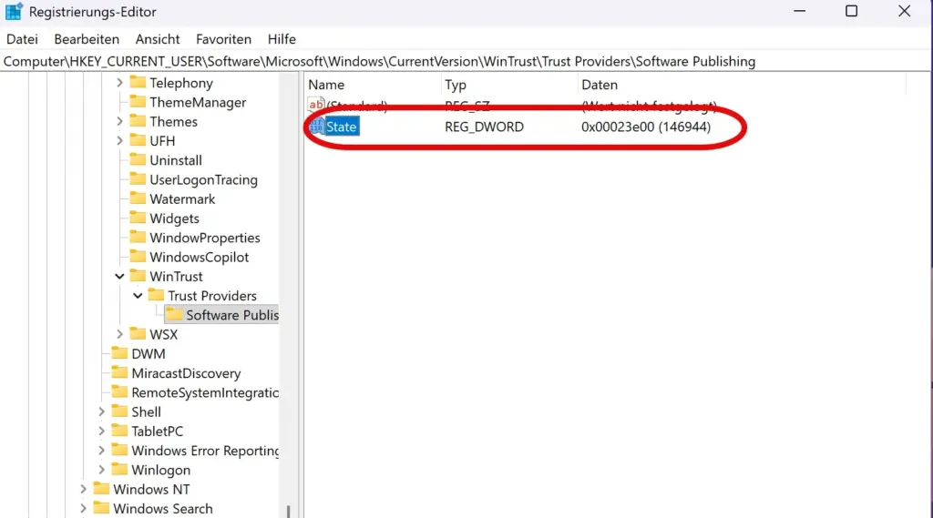
Task: Click the Themes folder icon
Action: pyautogui.click(x=138, y=121)
